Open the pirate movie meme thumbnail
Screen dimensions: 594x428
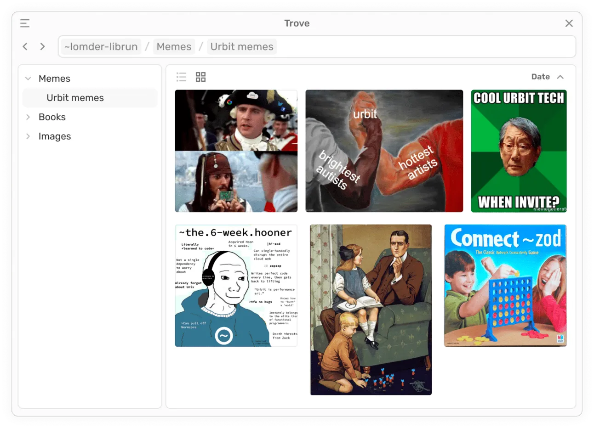click(x=236, y=151)
